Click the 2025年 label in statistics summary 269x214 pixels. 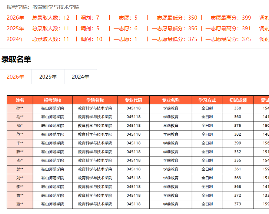(15, 28)
